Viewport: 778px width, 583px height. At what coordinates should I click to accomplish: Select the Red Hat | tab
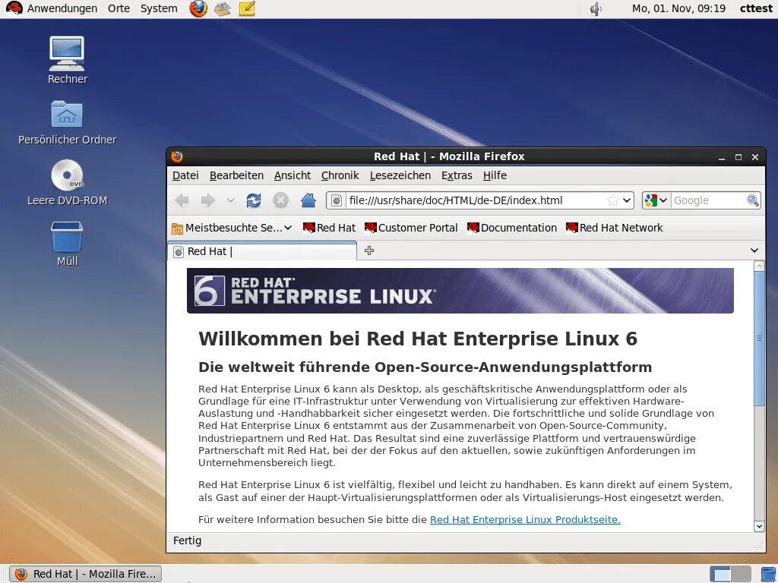click(x=262, y=251)
